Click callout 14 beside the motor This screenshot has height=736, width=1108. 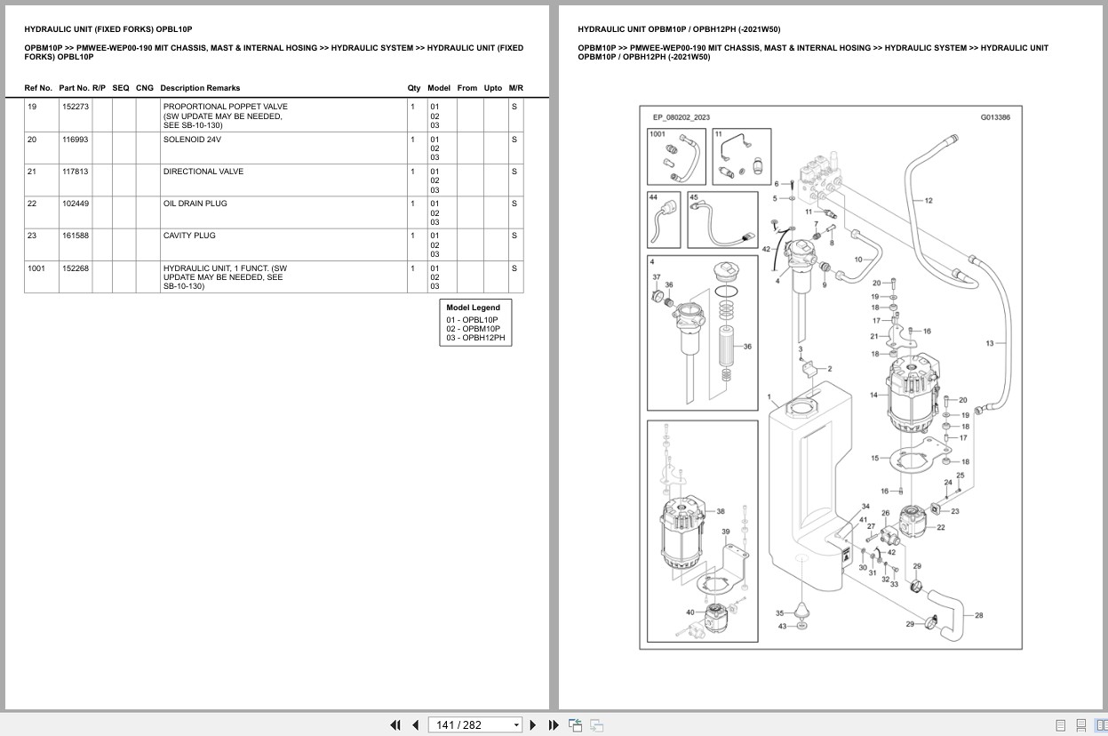(x=873, y=395)
